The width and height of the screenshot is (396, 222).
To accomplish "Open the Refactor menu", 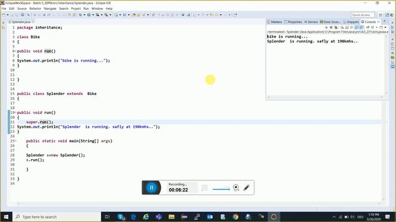I will pos(35,9).
